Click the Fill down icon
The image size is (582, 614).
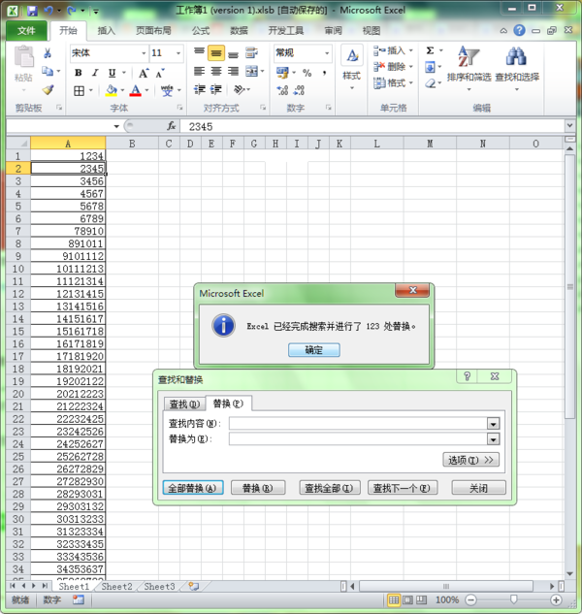point(430,67)
